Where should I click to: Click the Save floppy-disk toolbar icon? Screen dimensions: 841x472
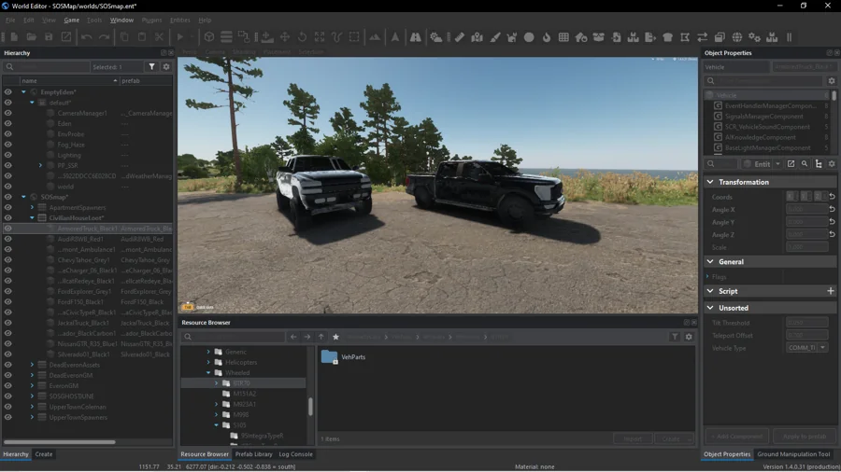coord(49,37)
